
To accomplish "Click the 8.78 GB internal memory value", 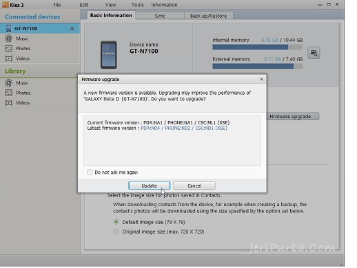I will (x=269, y=40).
